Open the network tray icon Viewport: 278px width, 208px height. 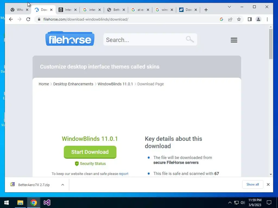tap(236, 203)
